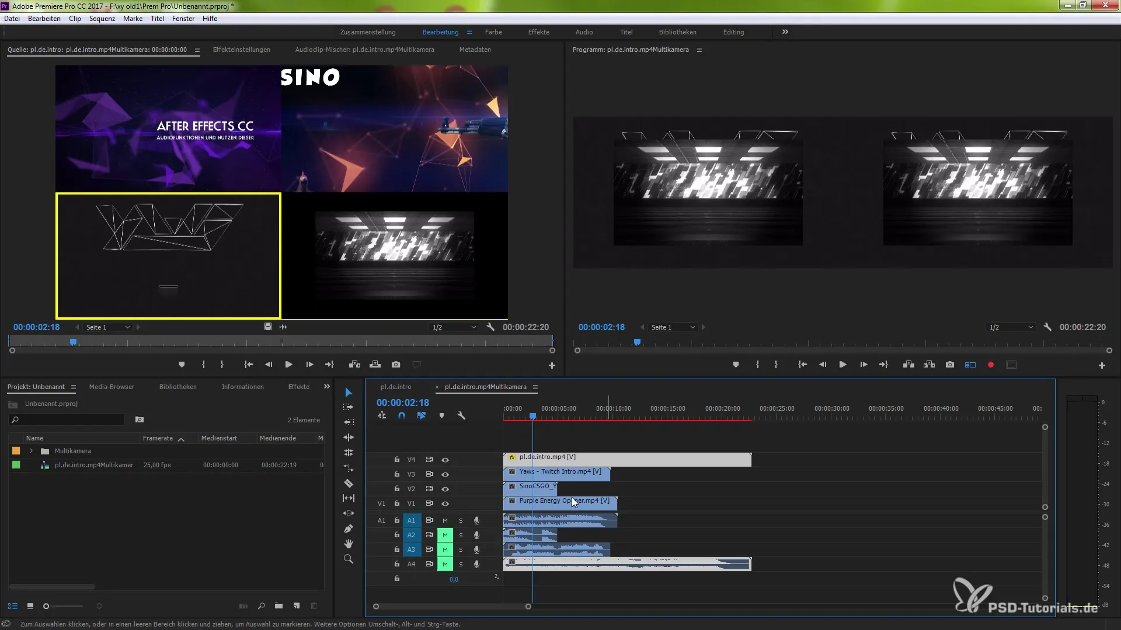Switch to the Farbe workspace
This screenshot has width=1121, height=630.
pos(493,32)
